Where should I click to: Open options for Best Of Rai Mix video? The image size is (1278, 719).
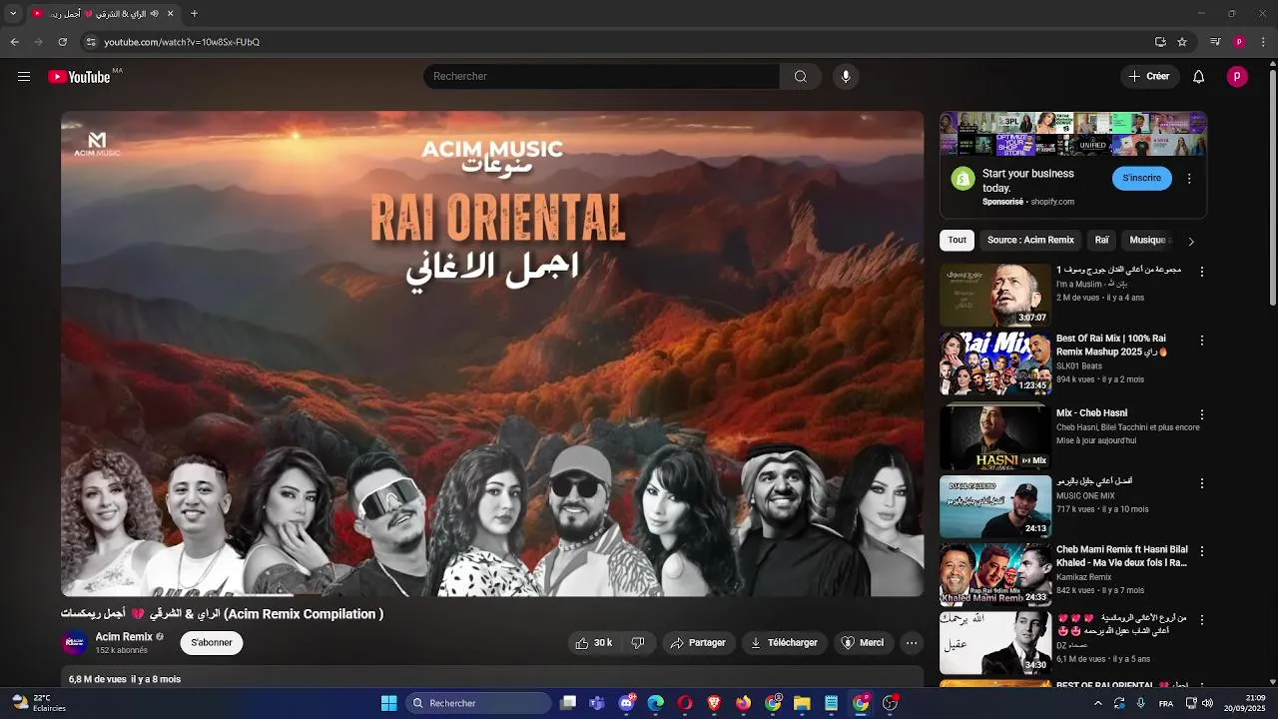click(1202, 341)
